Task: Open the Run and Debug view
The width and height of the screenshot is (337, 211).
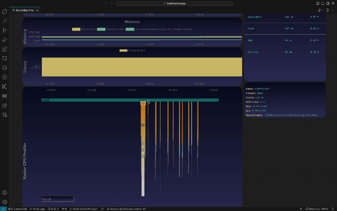Action: pos(5,40)
